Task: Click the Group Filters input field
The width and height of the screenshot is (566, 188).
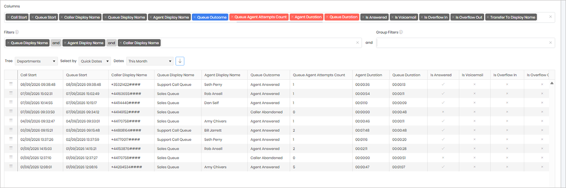Action: point(465,43)
